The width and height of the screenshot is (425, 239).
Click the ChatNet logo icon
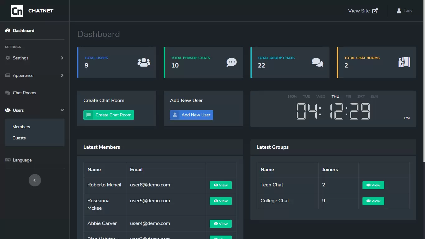[17, 11]
